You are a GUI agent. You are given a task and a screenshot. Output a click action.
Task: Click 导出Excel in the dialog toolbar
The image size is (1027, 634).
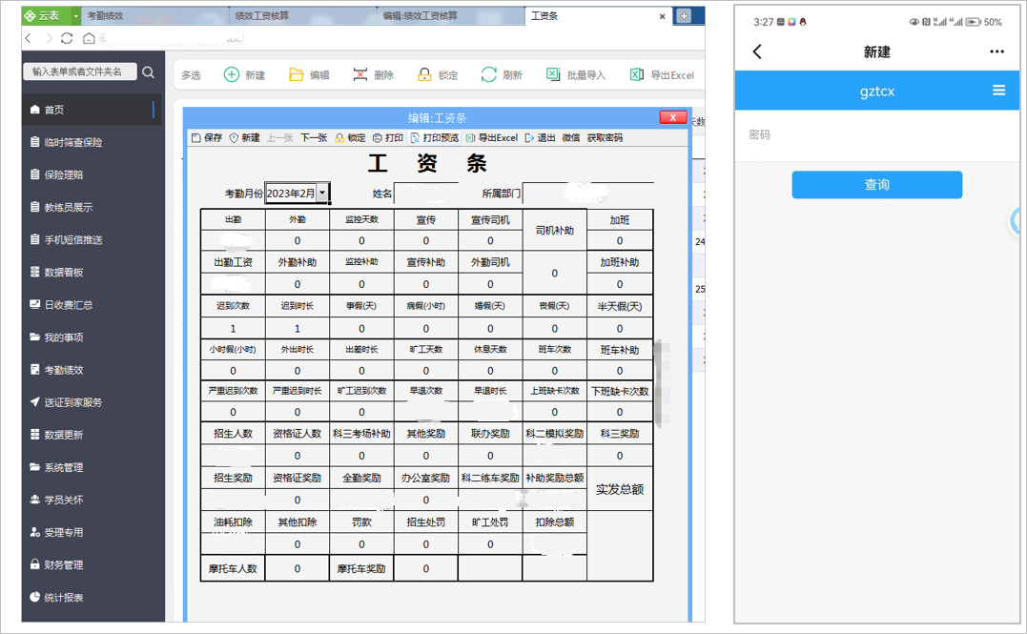pyautogui.click(x=491, y=137)
